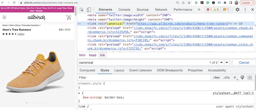The image size is (256, 110).
Task: Select head in the breadcrumb
Action: pos(93,55)
